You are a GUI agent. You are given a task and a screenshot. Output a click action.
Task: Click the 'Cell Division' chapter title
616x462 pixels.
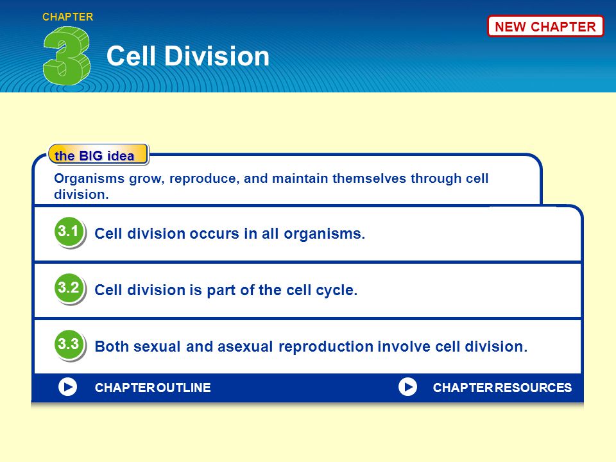(188, 56)
